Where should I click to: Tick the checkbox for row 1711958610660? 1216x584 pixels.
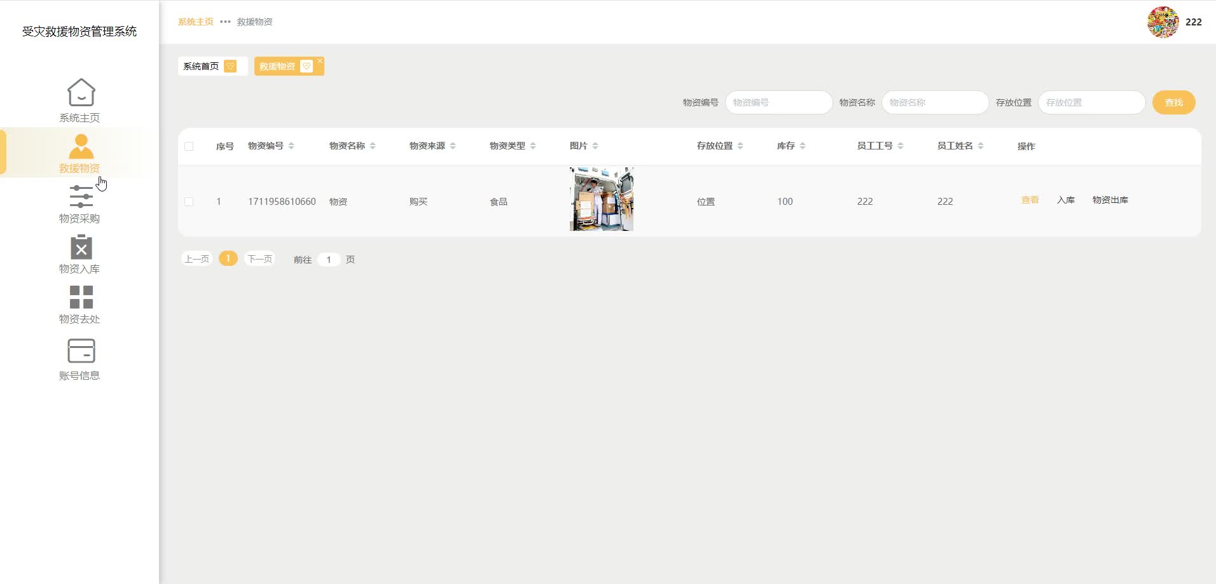(x=189, y=202)
